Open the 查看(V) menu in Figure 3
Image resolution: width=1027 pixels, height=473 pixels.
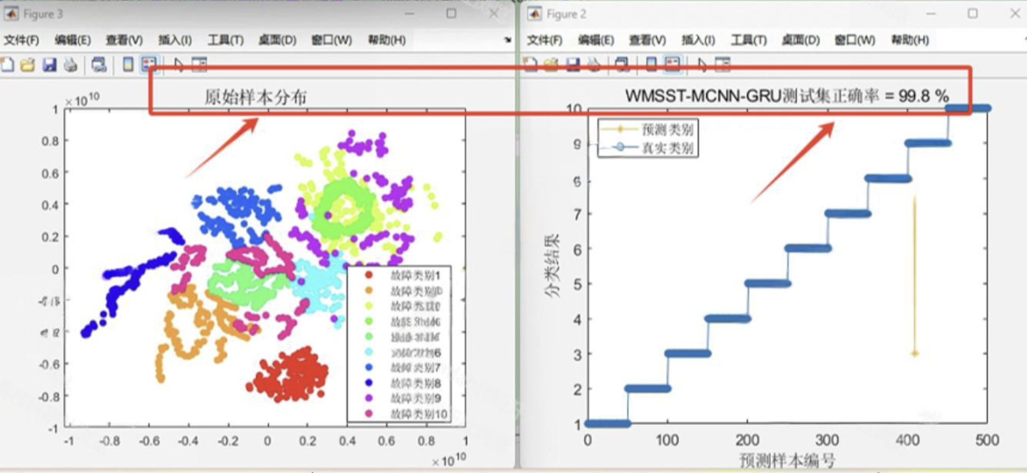click(122, 41)
